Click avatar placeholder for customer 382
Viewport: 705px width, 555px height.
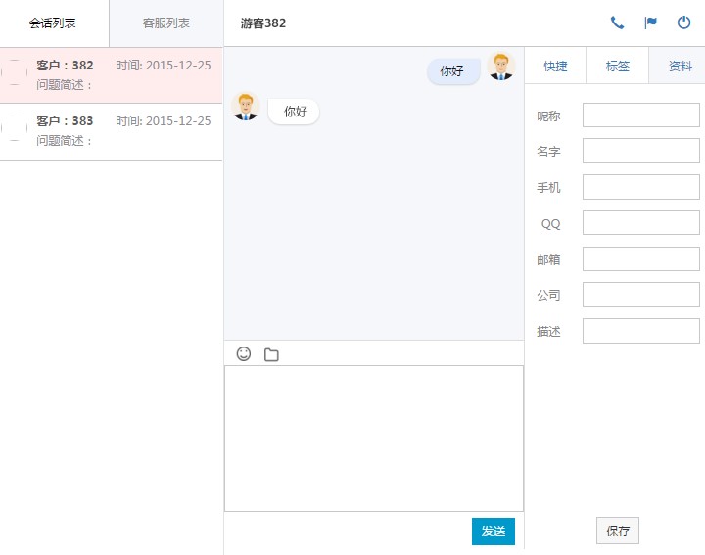click(x=15, y=74)
